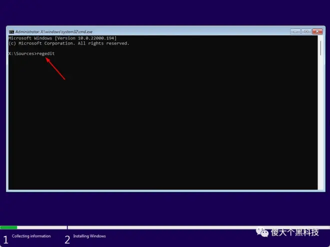Screen dimensions: 330x247
Task: Click the 'X:\Sources>' prompt text
Action: pyautogui.click(x=22, y=53)
